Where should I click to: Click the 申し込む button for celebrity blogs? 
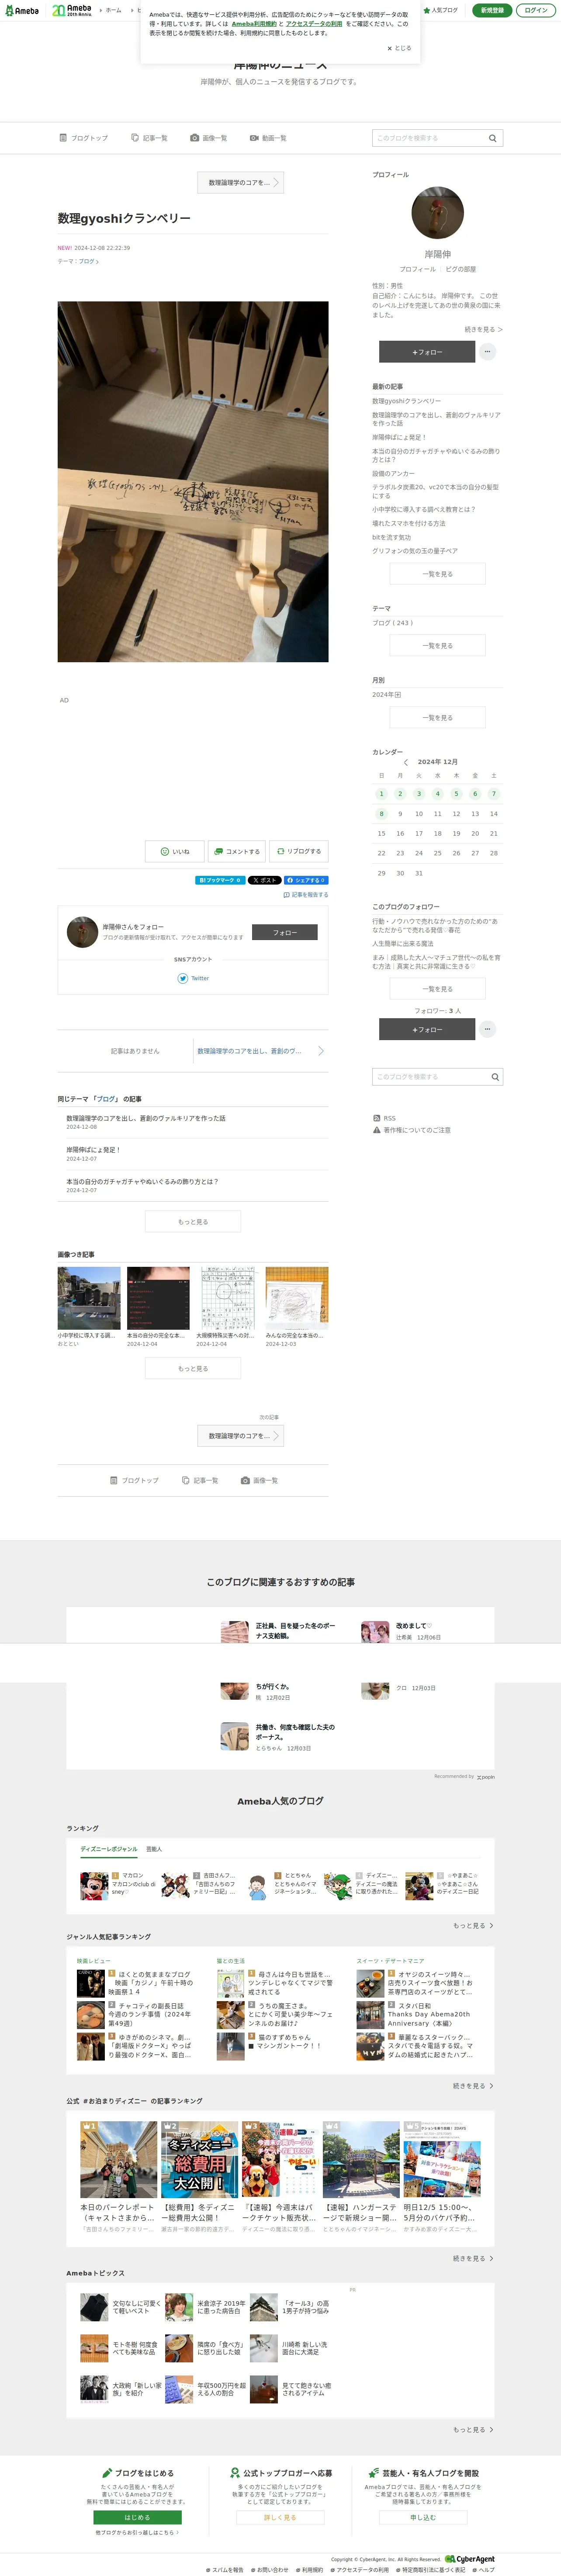click(422, 2518)
